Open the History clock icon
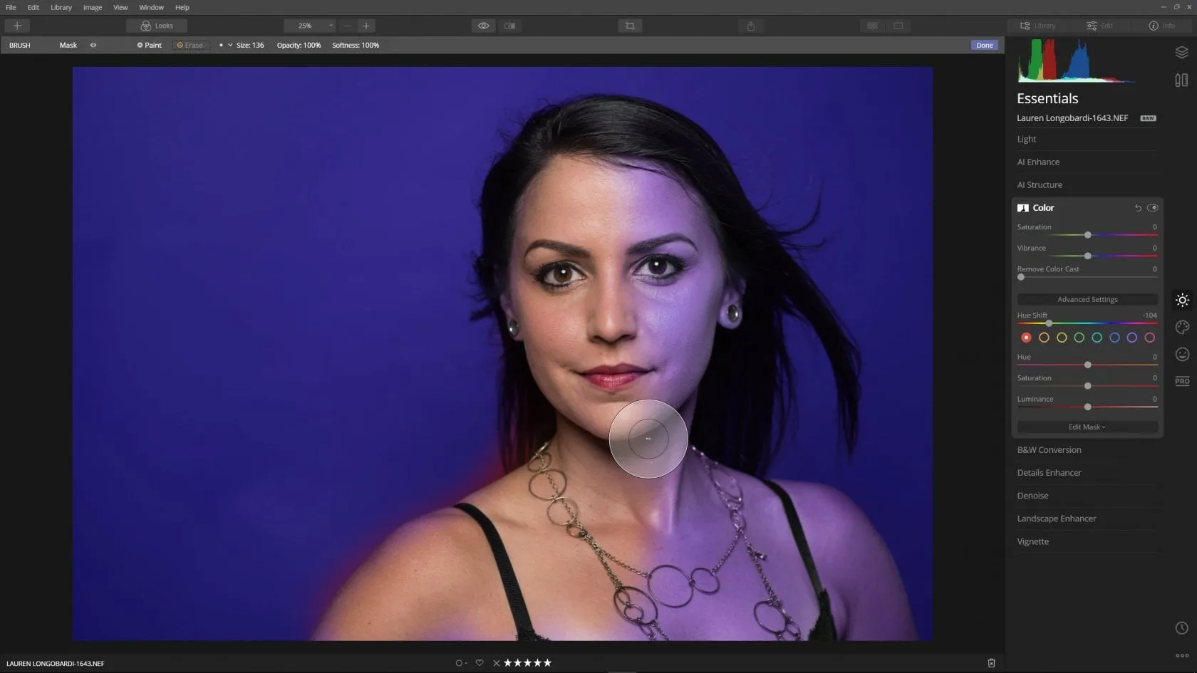The width and height of the screenshot is (1197, 673). coord(1181,628)
